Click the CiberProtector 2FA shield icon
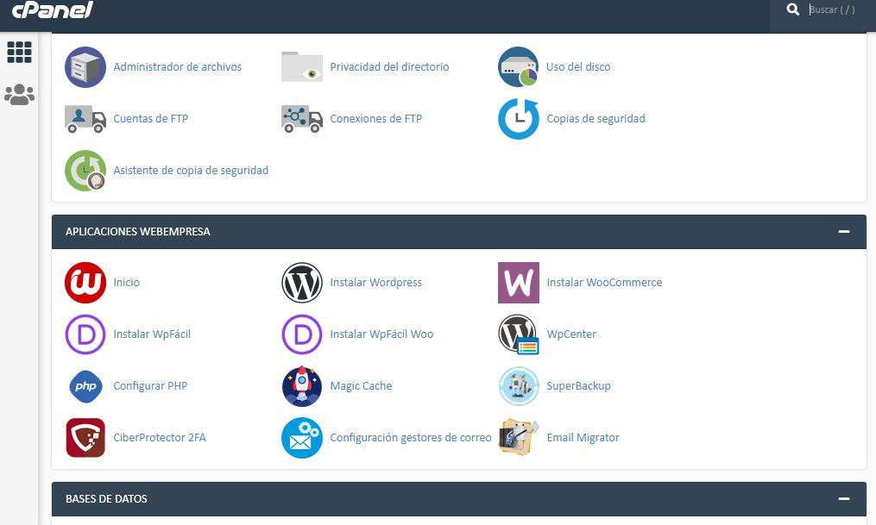This screenshot has height=525, width=876. pyautogui.click(x=85, y=438)
